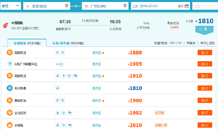Image resolution: width=218 pixels, height=130 pixels.
Task: Open 退改签 policy in the ¥1900 row
Action: pos(96,101)
